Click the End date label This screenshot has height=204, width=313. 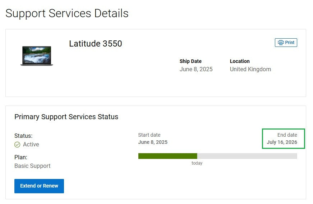point(287,135)
